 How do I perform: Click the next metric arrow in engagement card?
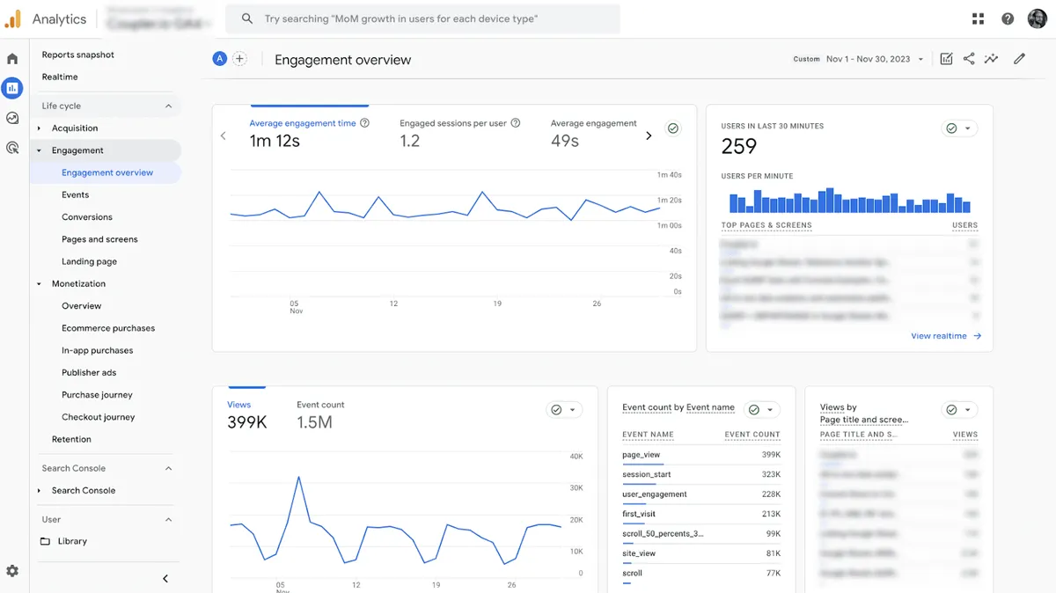pyautogui.click(x=649, y=135)
